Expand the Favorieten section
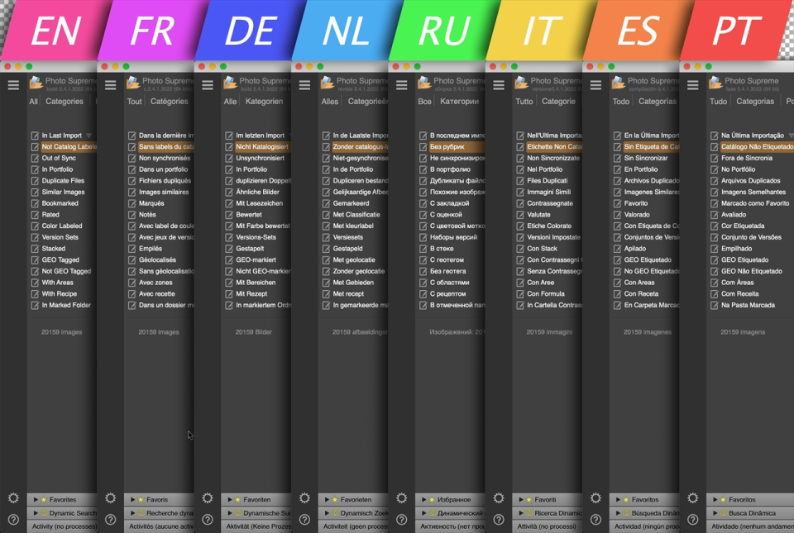The image size is (794, 533). coord(327,500)
